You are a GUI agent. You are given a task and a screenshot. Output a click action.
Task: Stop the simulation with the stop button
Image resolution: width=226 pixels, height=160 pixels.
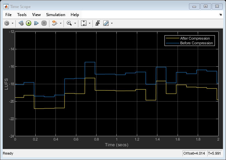[x=44, y=23]
